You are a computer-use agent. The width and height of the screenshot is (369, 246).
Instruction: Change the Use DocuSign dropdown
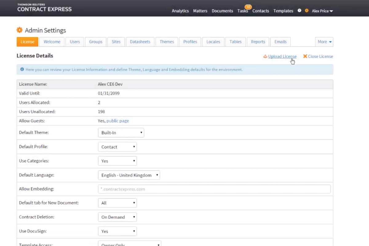click(117, 231)
